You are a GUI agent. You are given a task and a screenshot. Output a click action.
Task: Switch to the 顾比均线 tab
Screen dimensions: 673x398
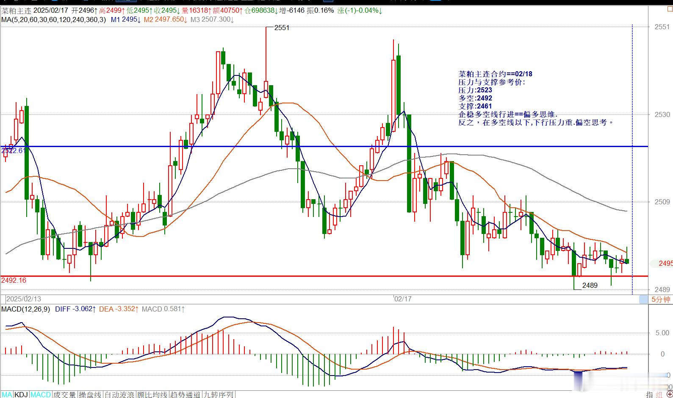point(152,395)
